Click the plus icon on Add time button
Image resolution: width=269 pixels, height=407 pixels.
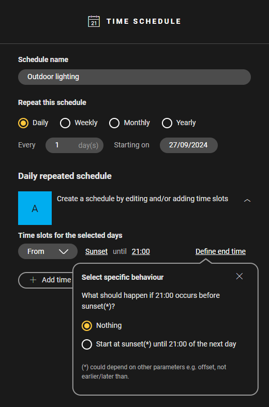coord(33,280)
